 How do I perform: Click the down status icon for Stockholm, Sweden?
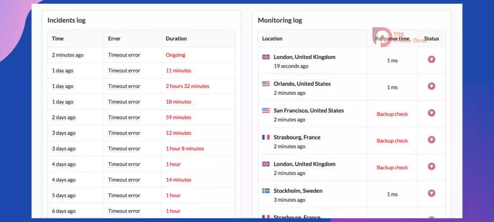click(431, 193)
